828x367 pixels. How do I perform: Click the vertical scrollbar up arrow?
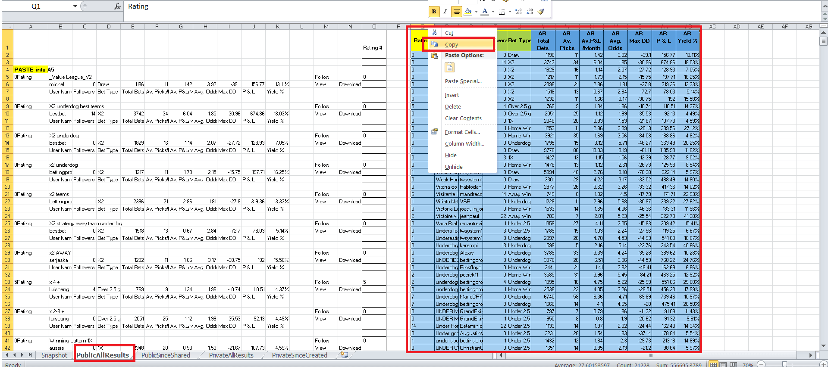click(824, 33)
